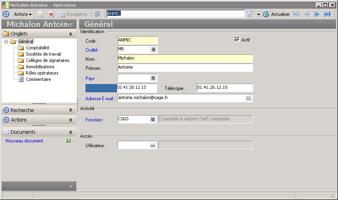Click the Prénom field Antoine
Image resolution: width=338 pixels, height=200 pixels.
tap(185, 68)
